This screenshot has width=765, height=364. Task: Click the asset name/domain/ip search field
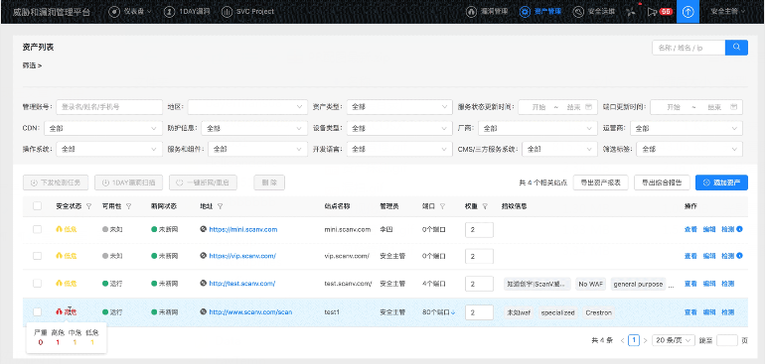tap(688, 48)
